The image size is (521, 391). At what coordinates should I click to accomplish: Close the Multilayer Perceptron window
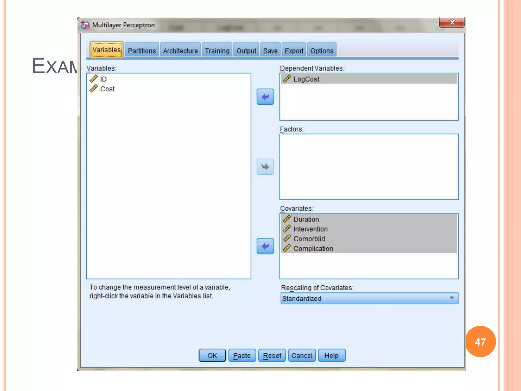pos(452,22)
